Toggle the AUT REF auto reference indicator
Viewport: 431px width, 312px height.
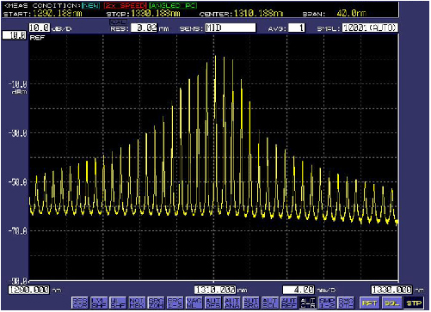(289, 303)
